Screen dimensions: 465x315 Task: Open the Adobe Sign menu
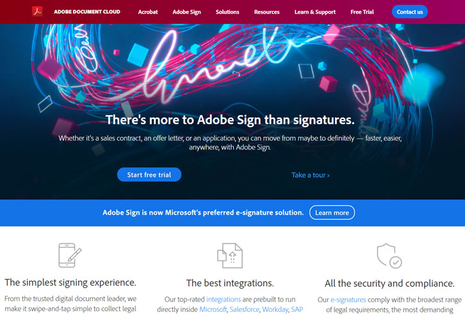(186, 12)
